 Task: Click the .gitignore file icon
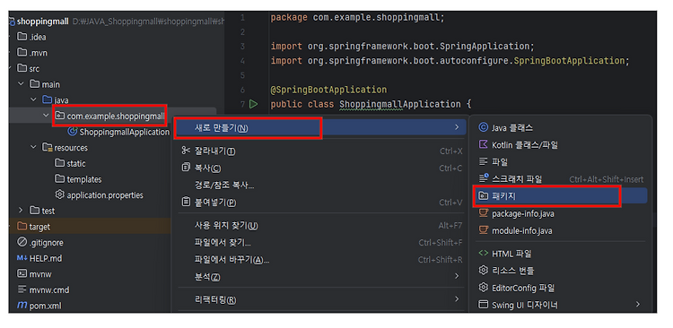(22, 243)
